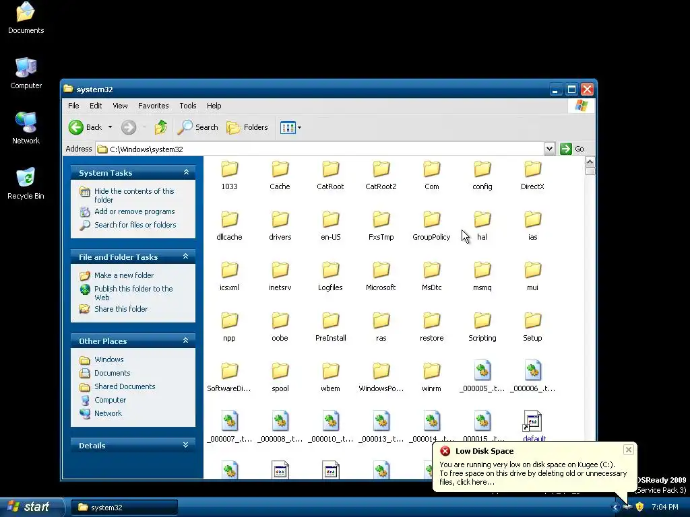The width and height of the screenshot is (690, 517).
Task: Select the dllcache folder icon
Action: 229,219
